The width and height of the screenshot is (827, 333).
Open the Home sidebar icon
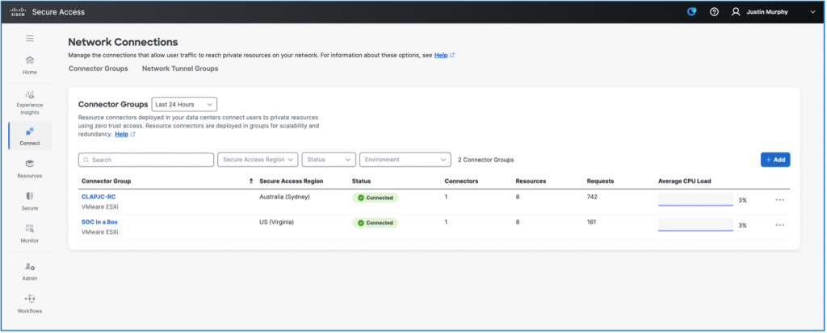click(30, 65)
